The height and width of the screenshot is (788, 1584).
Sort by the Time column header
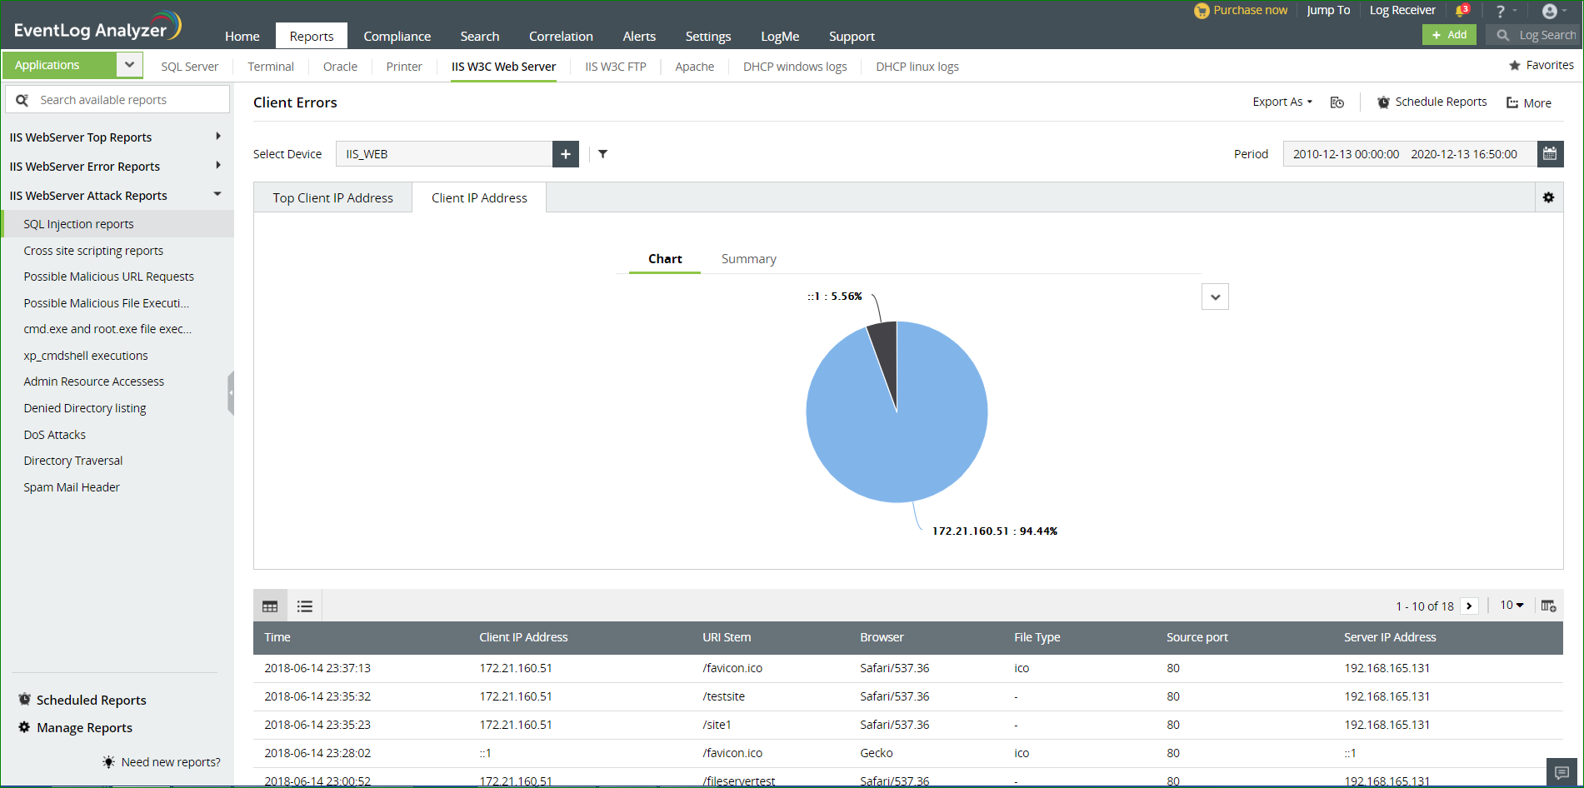[x=277, y=637]
